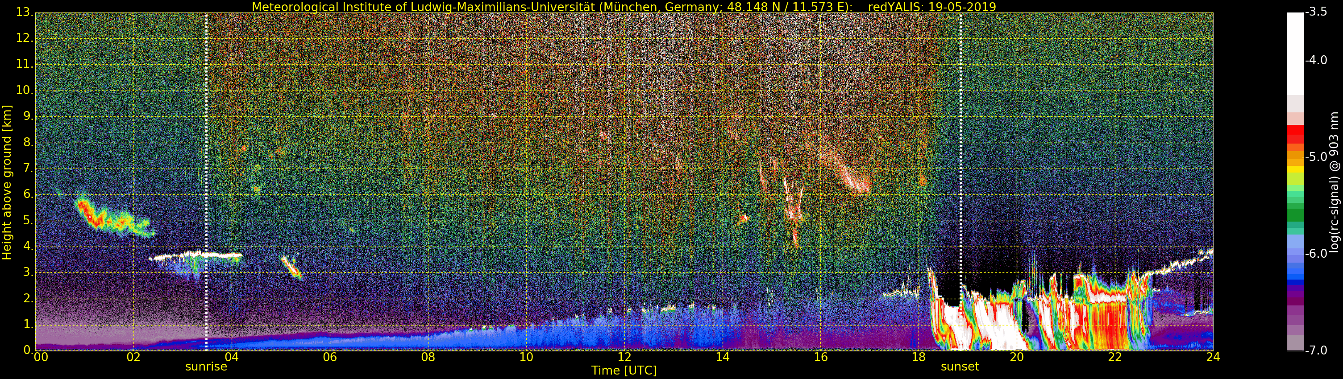Click the colorbar value label "-6.0"
The image size is (1343, 379).
coord(1316,254)
